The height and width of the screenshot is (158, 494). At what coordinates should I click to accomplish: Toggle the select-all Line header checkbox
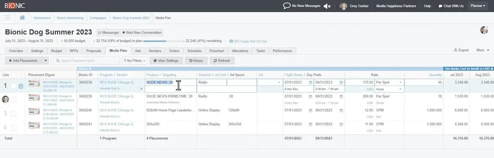point(14,74)
